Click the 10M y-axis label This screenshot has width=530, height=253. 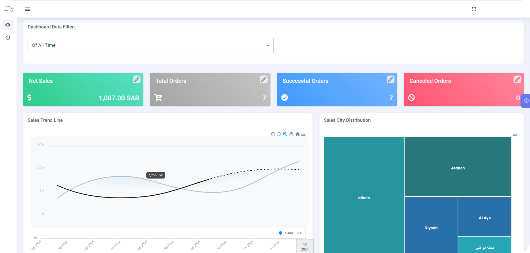(x=41, y=191)
